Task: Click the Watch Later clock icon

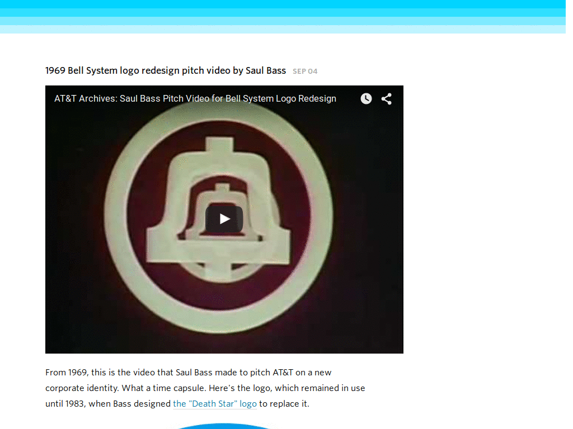Action: [x=366, y=99]
